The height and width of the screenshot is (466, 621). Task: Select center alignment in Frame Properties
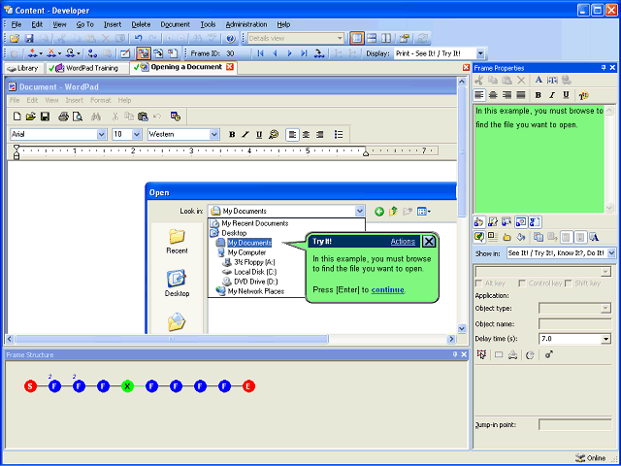493,95
